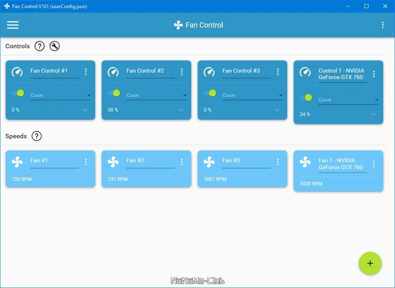This screenshot has height=288, width=395.
Task: Edit the Fan #1 name field
Action: point(55,162)
